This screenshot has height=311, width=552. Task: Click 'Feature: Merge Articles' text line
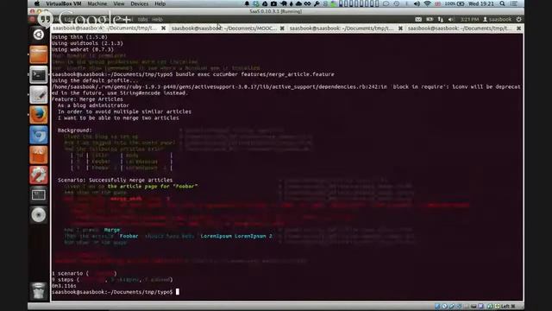(87, 99)
